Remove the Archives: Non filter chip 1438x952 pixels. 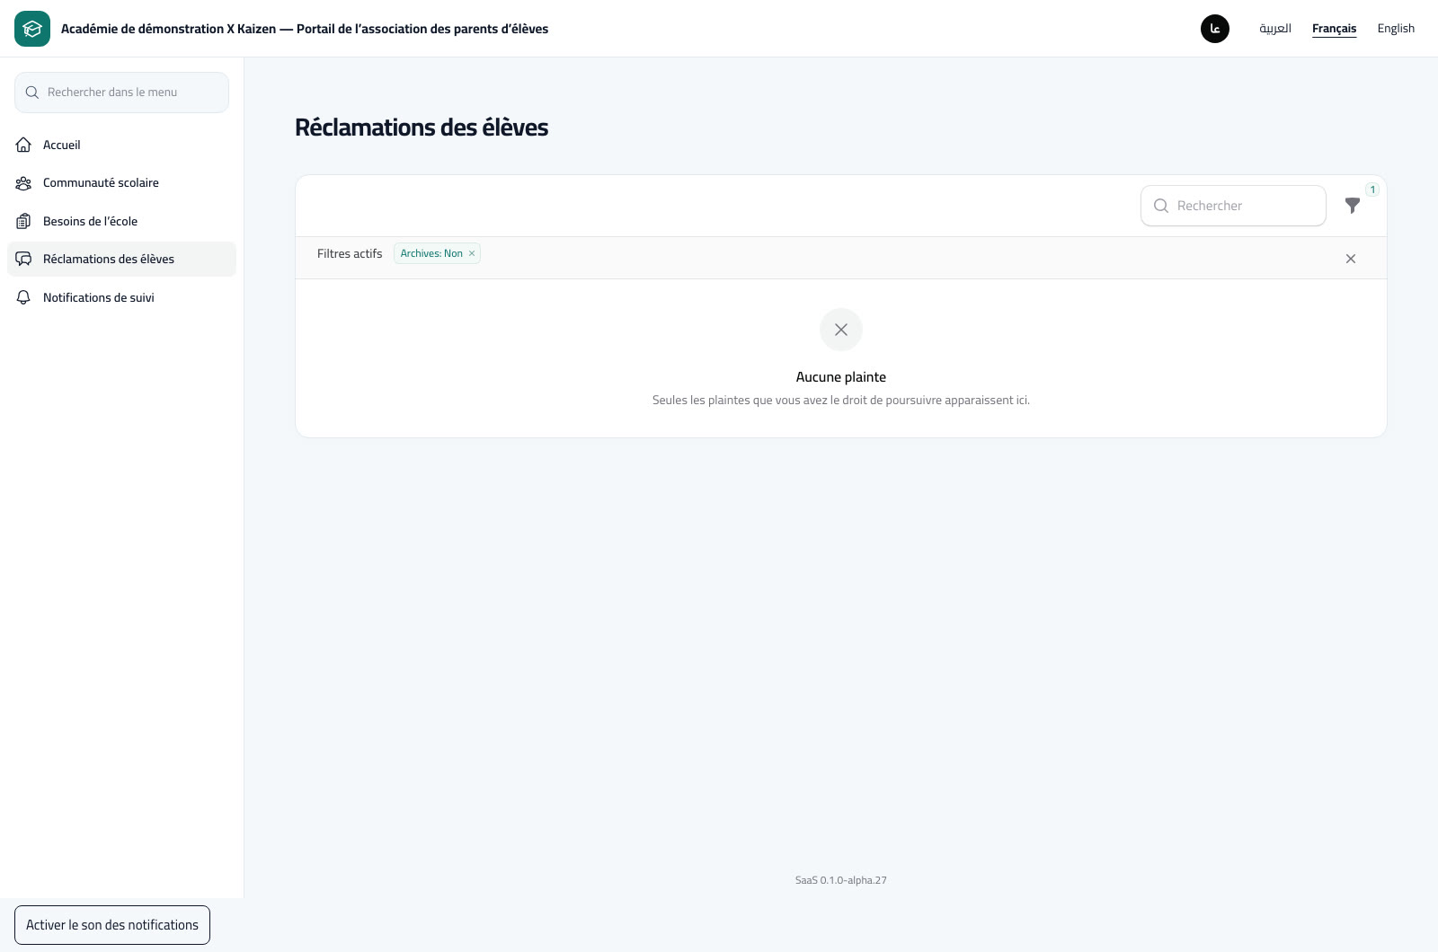click(x=472, y=253)
